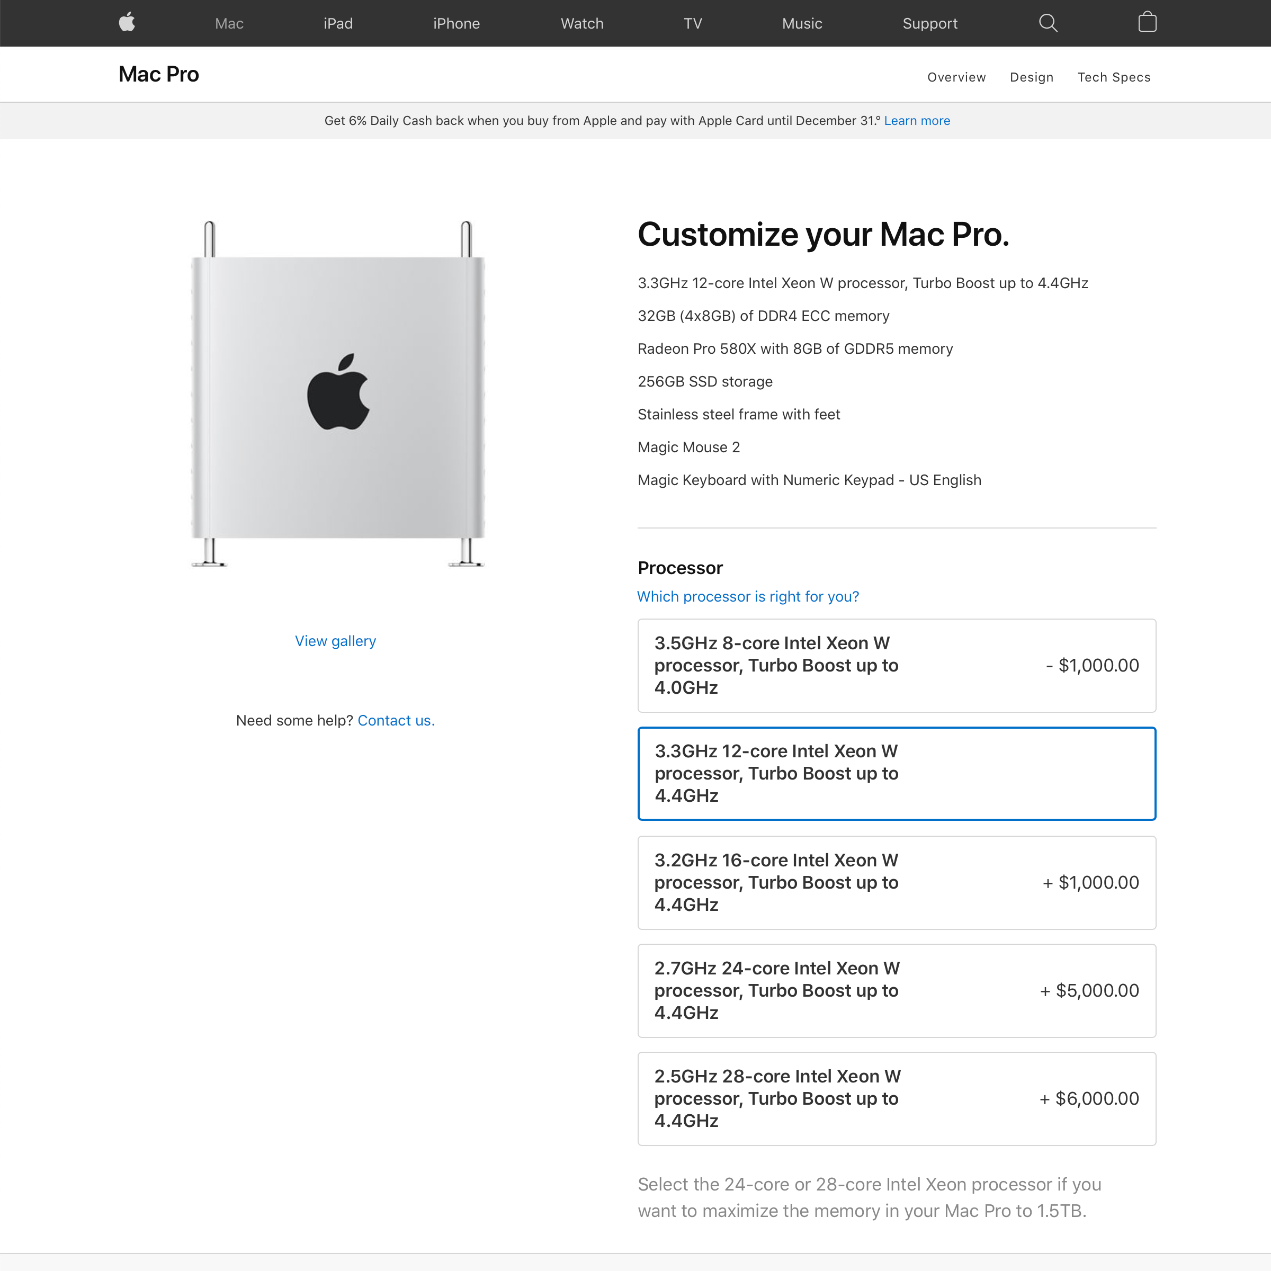The width and height of the screenshot is (1271, 1271).
Task: Open Support in the top navigation
Action: tap(929, 24)
